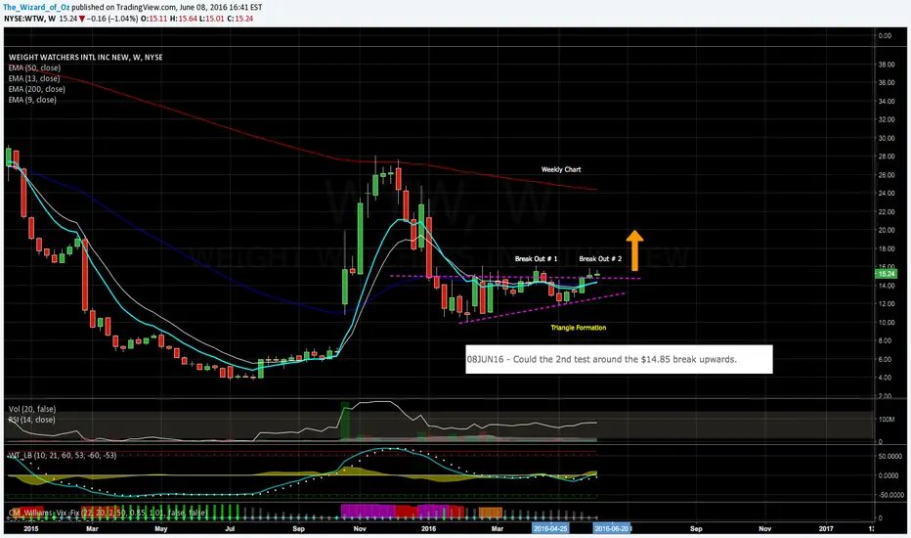Click the Weekly Chart annotation text
This screenshot has width=911, height=538.
pos(561,169)
